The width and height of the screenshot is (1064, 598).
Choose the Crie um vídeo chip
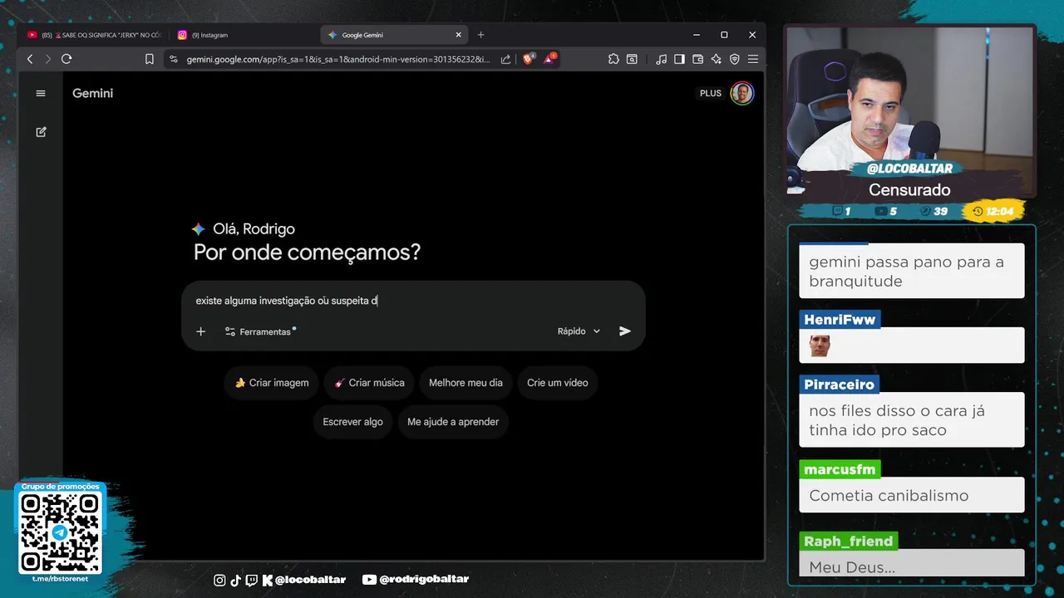(557, 383)
